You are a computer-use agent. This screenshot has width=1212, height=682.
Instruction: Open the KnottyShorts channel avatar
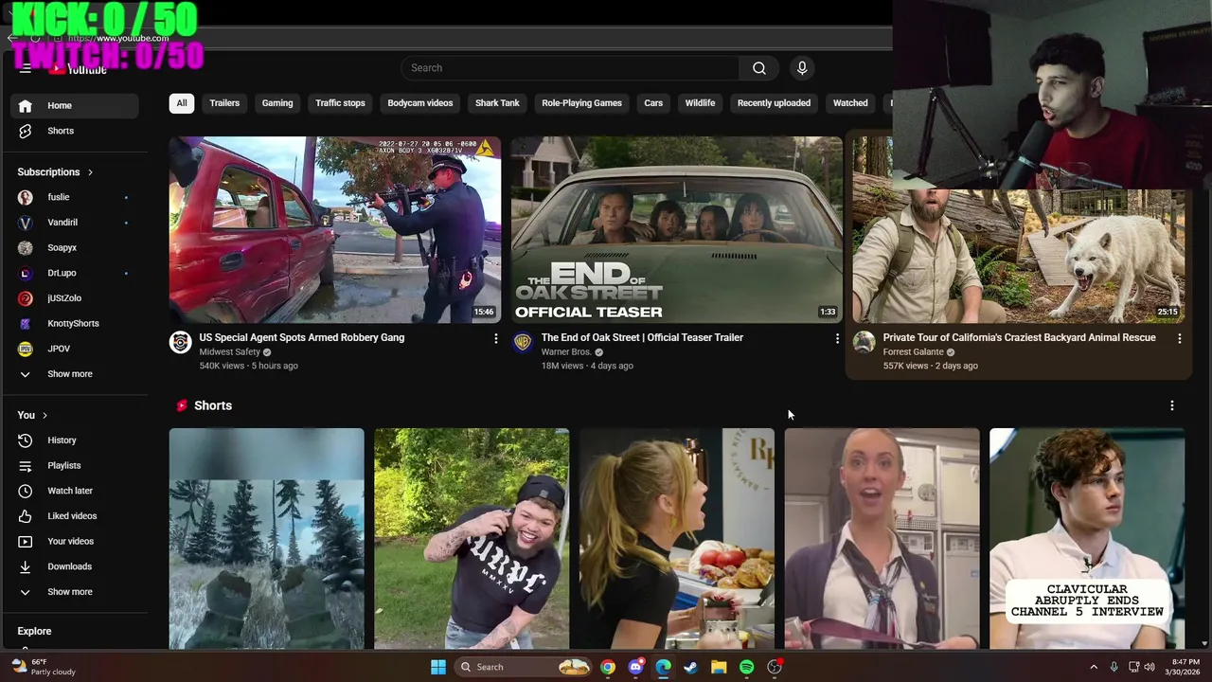point(26,323)
